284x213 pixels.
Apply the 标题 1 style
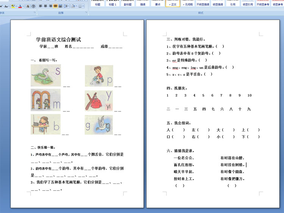[x=112, y=3]
